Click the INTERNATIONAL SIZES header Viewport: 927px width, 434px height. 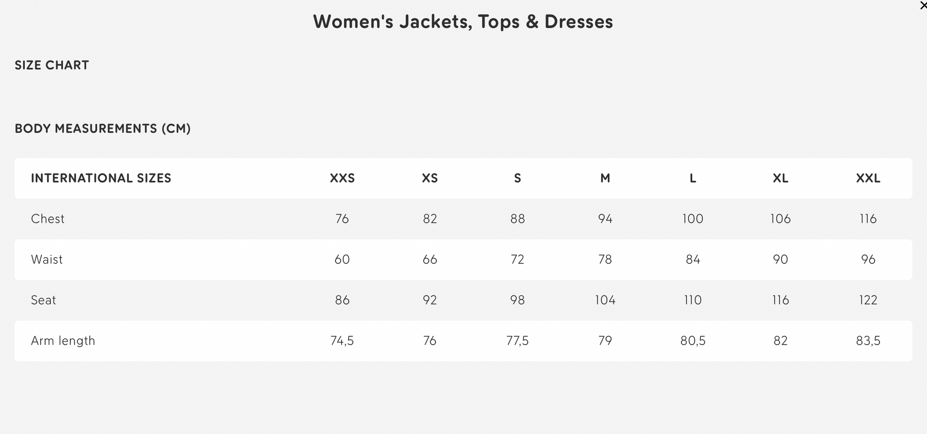(x=101, y=178)
